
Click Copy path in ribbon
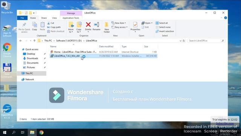point(54,27)
